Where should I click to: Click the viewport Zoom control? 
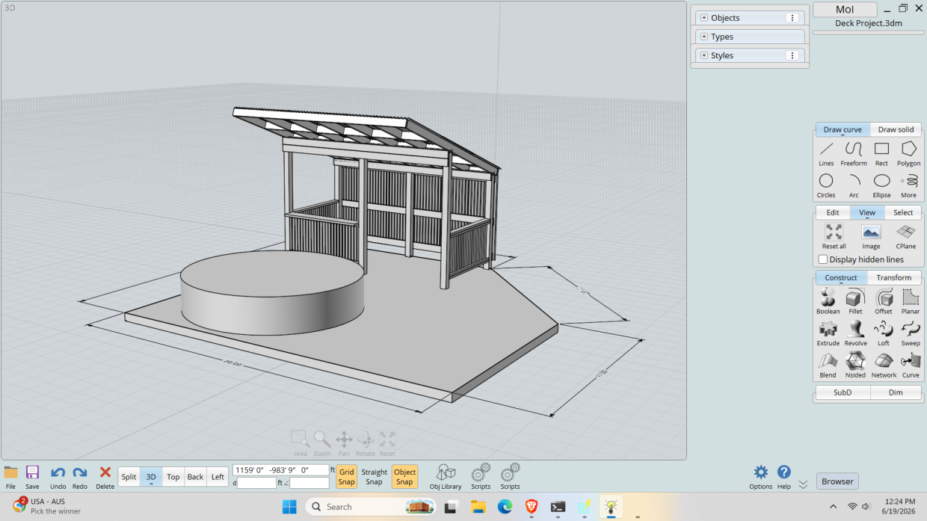[321, 443]
